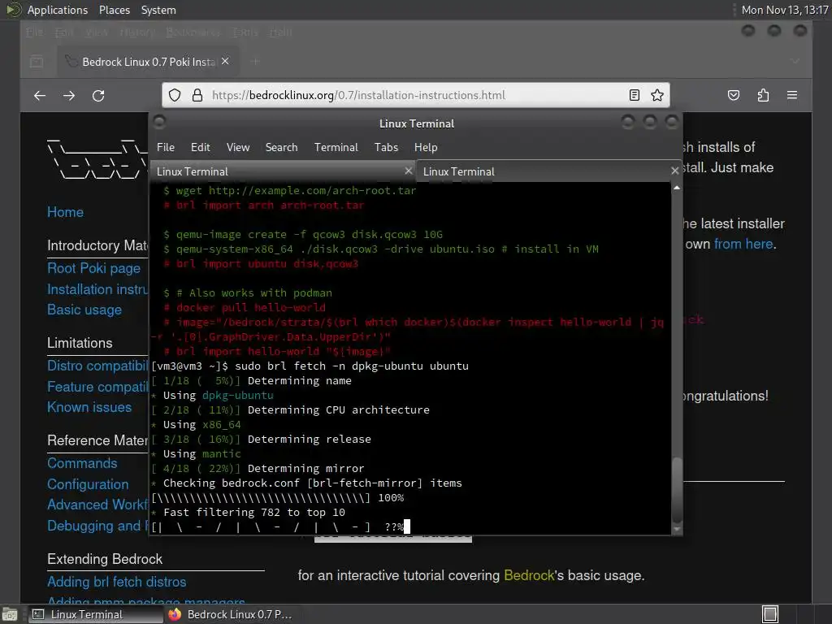This screenshot has height=624, width=832.
Task: Click the 'sudo brl fetch -n dpkg-ubuntu ubuntu' command line
Action: pyautogui.click(x=352, y=366)
